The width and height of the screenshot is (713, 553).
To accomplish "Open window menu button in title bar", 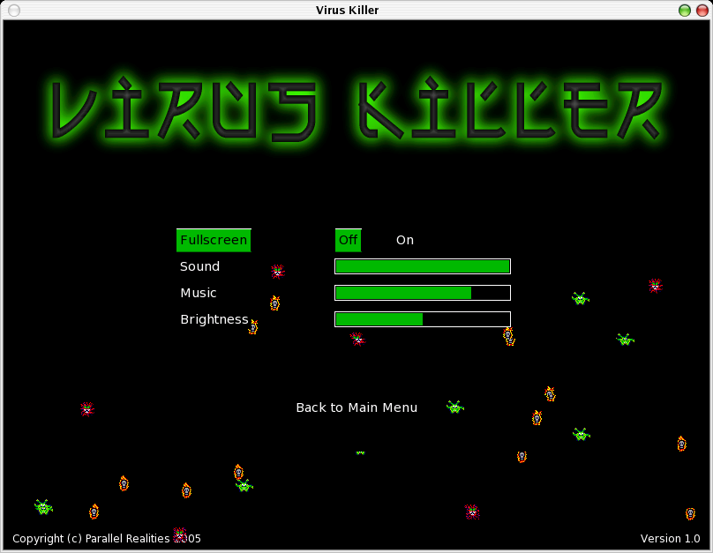I will 13,10.
